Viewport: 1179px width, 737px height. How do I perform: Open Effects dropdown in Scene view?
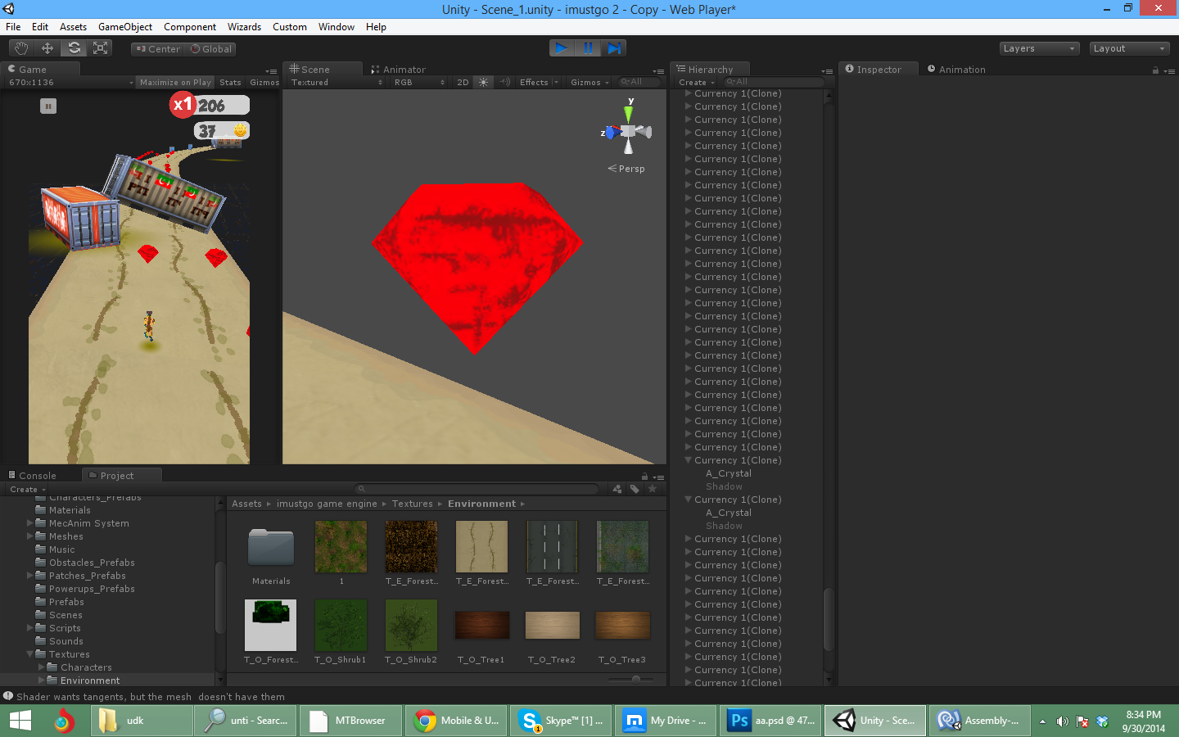(x=539, y=82)
